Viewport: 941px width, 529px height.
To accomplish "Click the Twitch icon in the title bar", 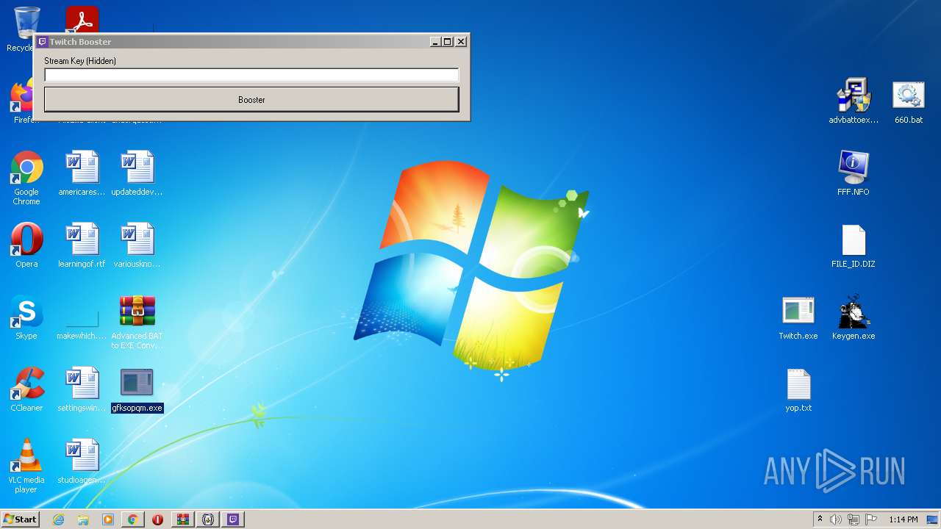I will 43,42.
